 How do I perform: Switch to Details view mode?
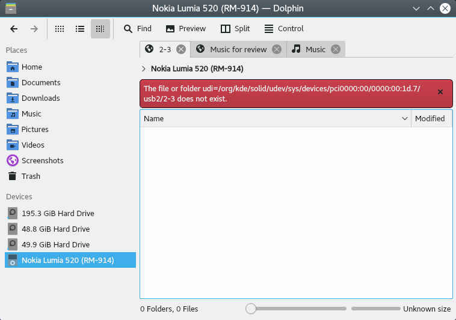tap(100, 29)
